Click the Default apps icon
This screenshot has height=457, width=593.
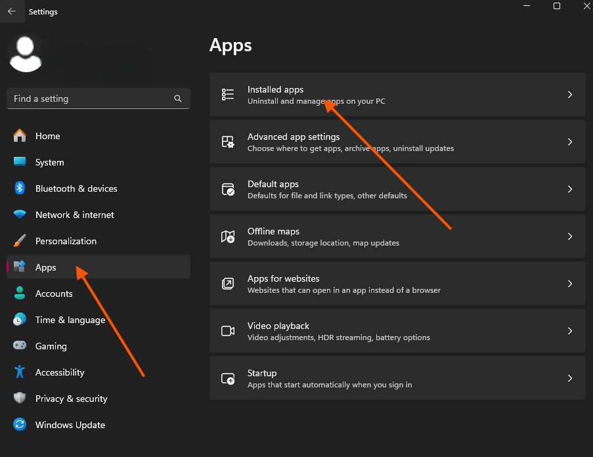tap(228, 189)
